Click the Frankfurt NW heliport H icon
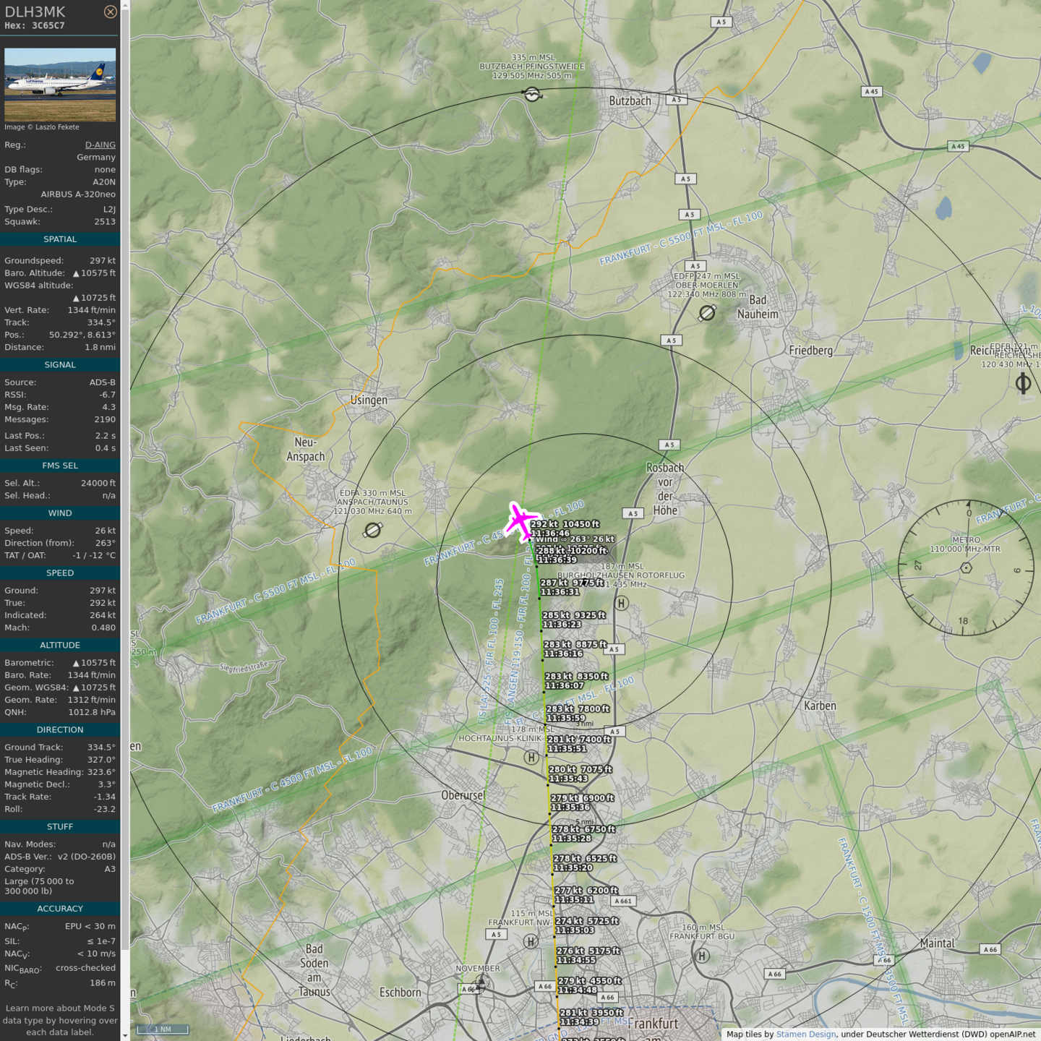The image size is (1041, 1041). pos(531,941)
